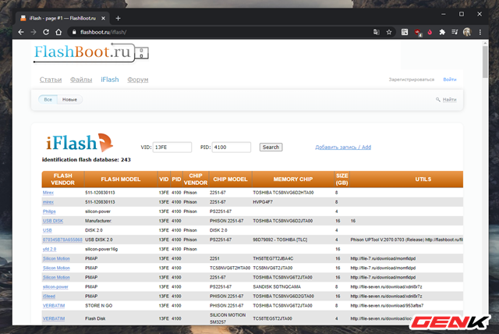Screen dimensions: 499x334
Task: Bookmark this page with the star
Action: (x=389, y=32)
